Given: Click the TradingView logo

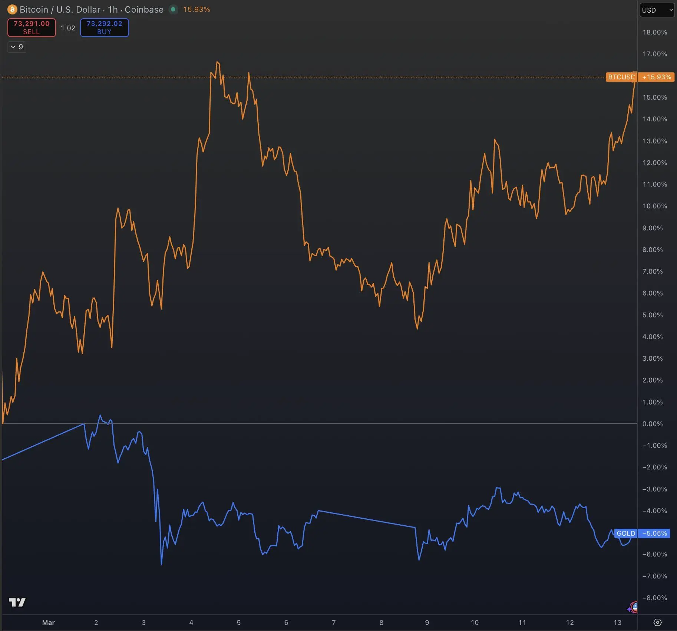Looking at the screenshot, I should (17, 602).
